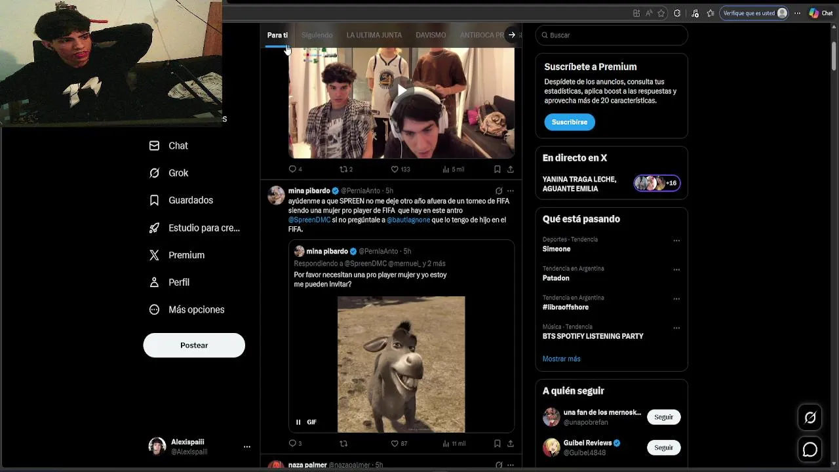Open Alexispaiii account menu dots
The image size is (839, 472).
(247, 446)
